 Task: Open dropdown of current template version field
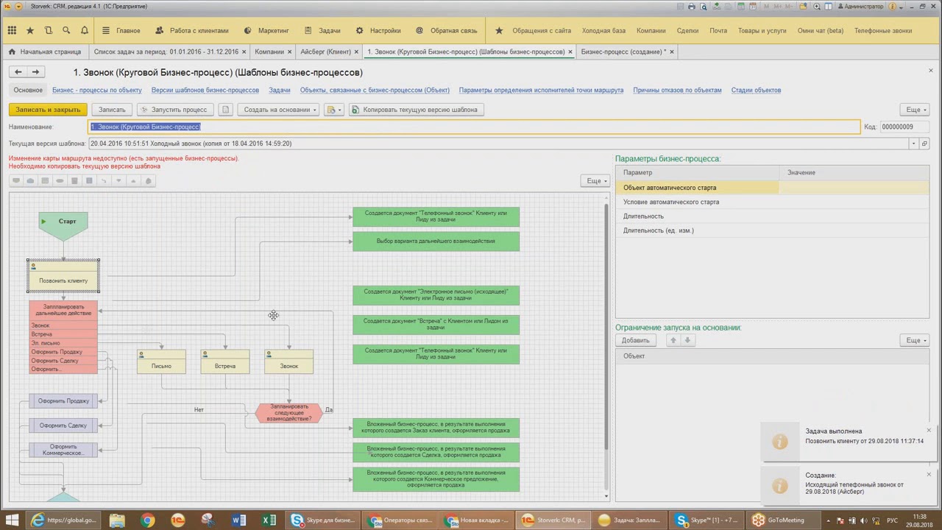click(x=914, y=144)
